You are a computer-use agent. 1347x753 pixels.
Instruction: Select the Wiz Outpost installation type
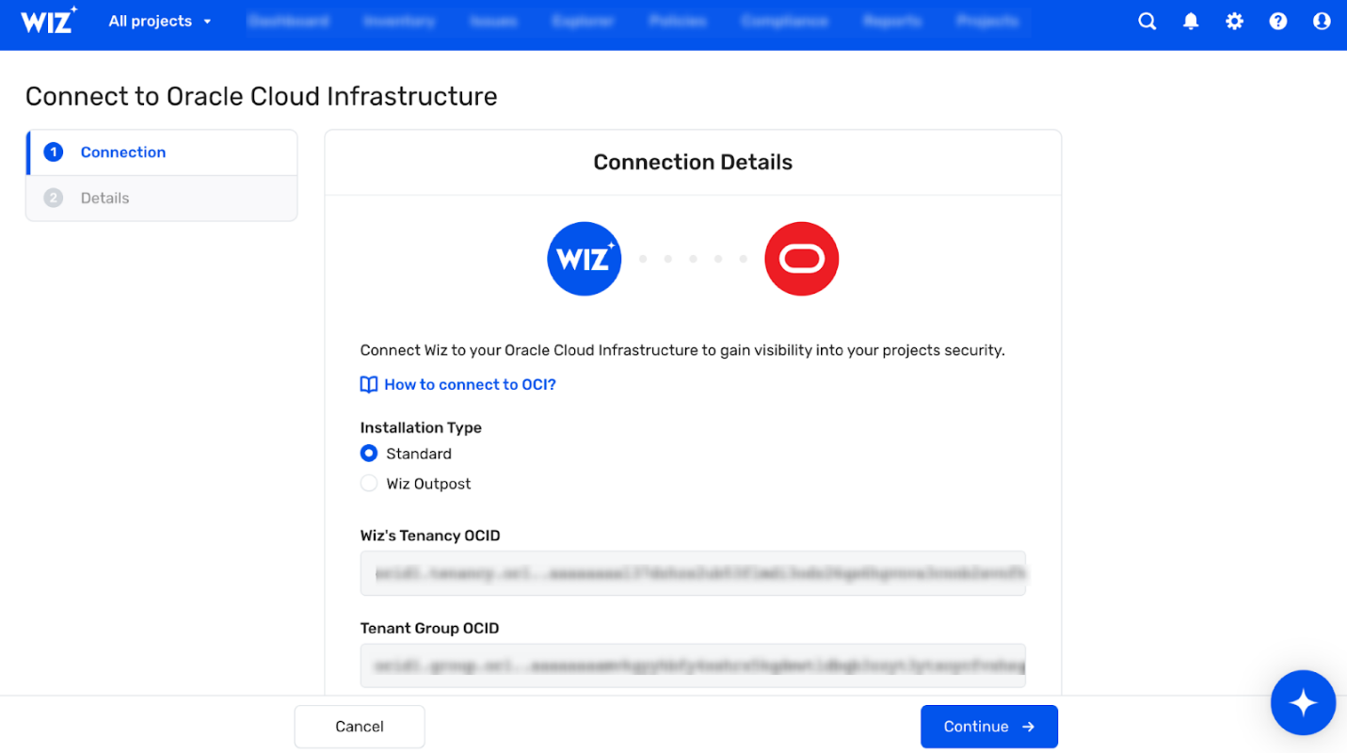point(369,484)
